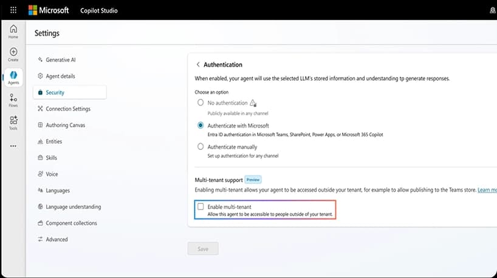Click the 'Allow this agent to be accessible' text
Image resolution: width=497 pixels, height=278 pixels.
[x=270, y=214]
